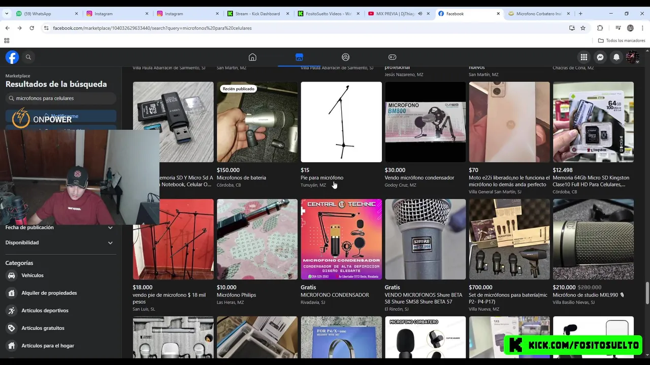Open the Central Technic condenser mic thumbnail

point(341,239)
